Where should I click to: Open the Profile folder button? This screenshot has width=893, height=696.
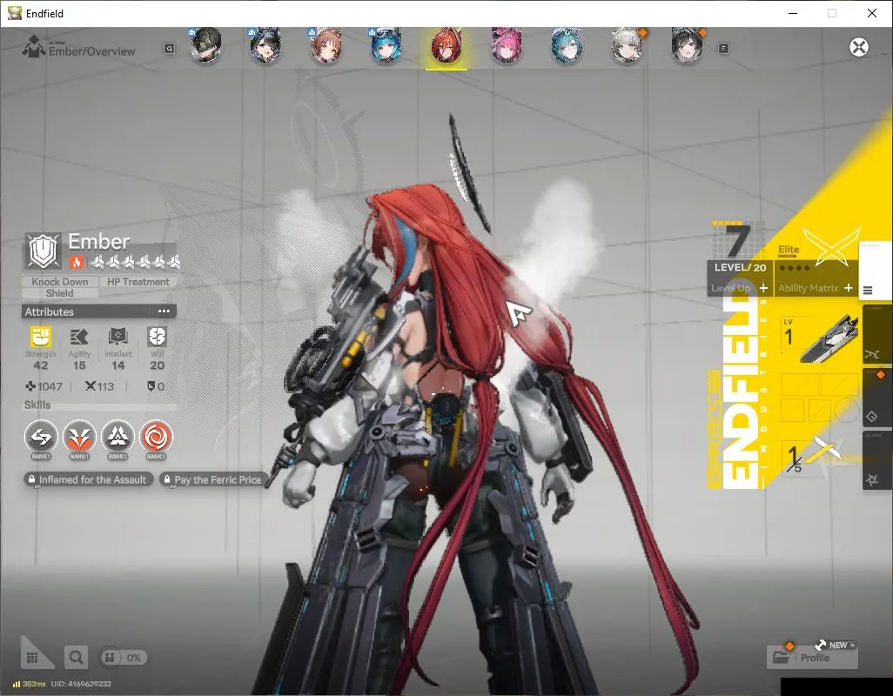[x=812, y=658]
